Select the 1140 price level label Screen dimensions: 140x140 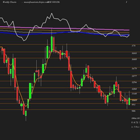[x=134, y=94]
